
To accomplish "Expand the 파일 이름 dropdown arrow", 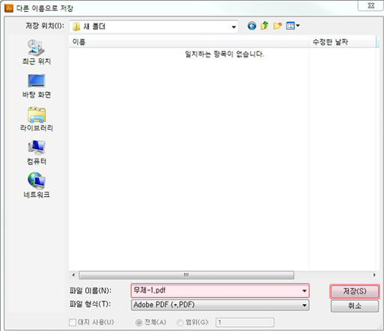I will click(x=304, y=291).
